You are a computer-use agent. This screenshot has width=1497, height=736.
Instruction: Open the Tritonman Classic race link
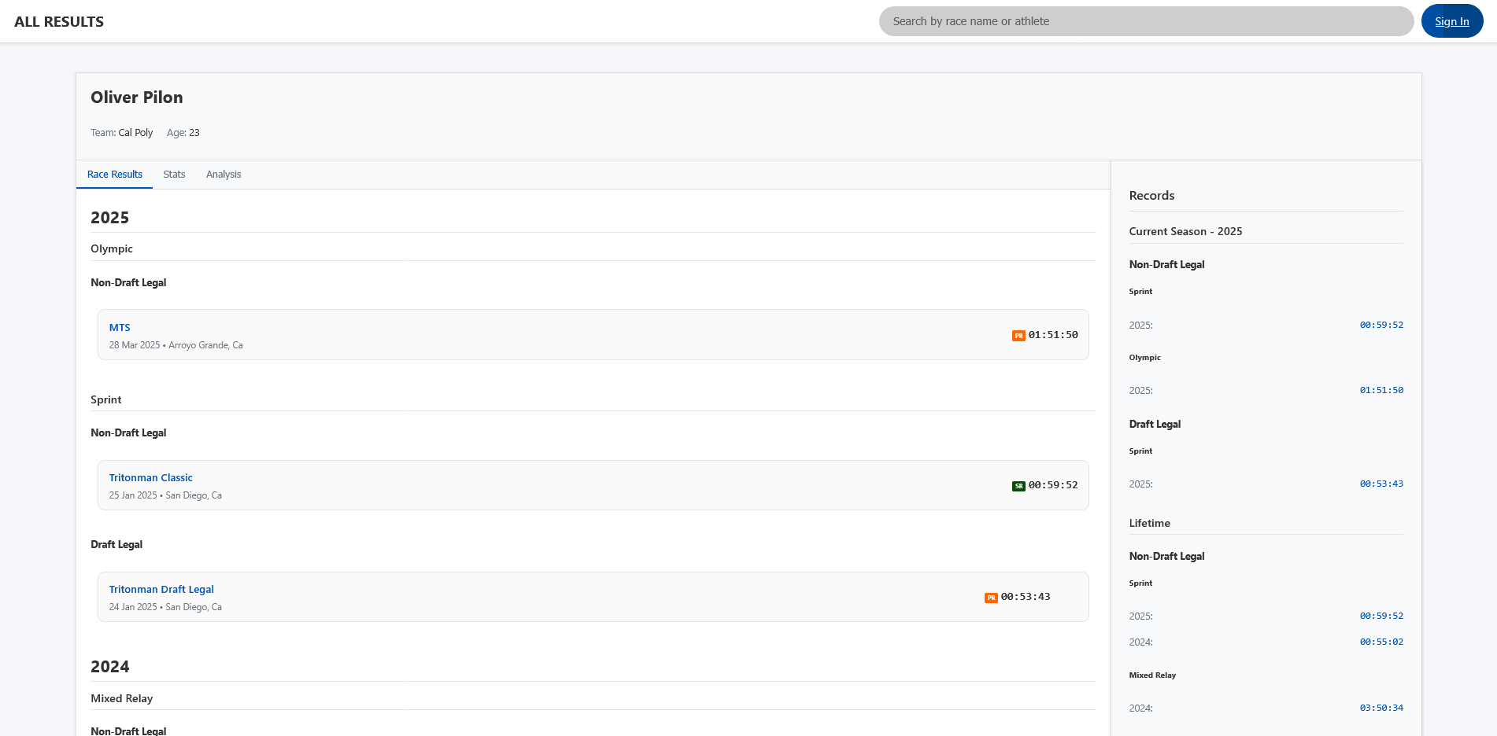click(x=150, y=478)
